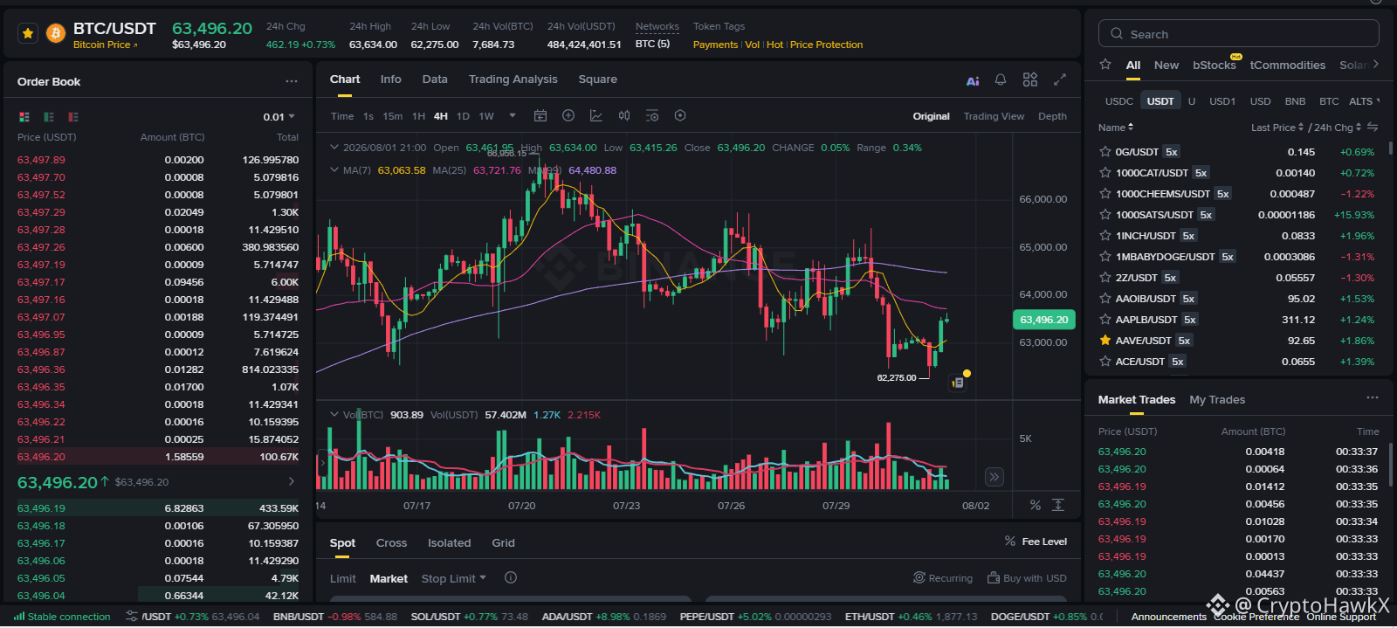Toggle auto-fit price scale icon
Screen dimensions: 1397x628
coord(1057,505)
